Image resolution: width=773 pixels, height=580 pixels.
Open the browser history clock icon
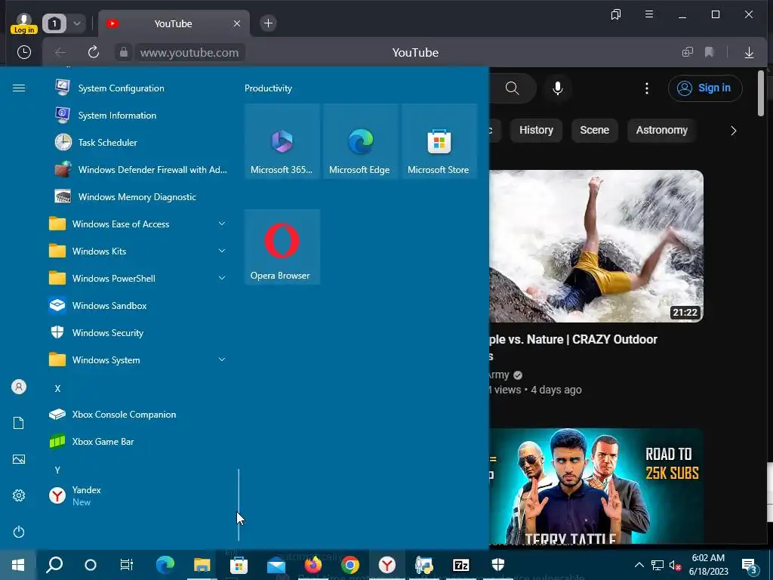[23, 52]
